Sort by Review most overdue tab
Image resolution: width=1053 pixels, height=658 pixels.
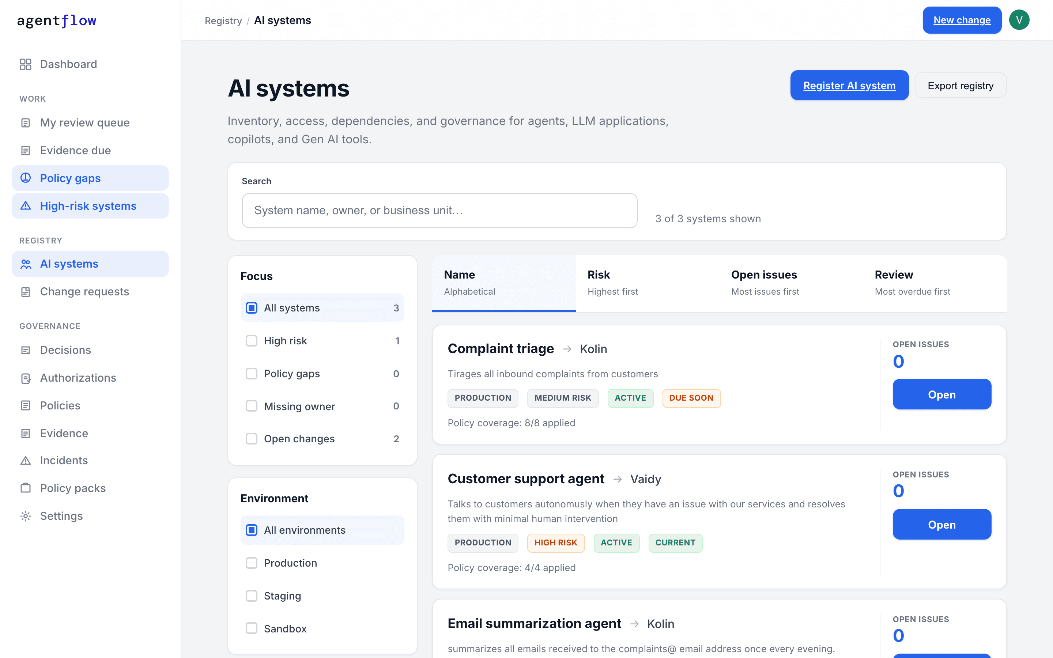pyautogui.click(x=935, y=283)
